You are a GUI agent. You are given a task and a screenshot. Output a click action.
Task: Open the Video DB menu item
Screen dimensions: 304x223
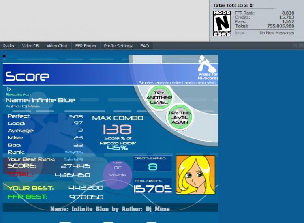tap(30, 46)
